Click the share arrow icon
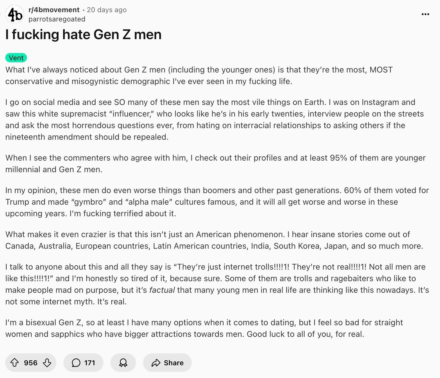Image resolution: width=440 pixels, height=378 pixels. pos(156,363)
